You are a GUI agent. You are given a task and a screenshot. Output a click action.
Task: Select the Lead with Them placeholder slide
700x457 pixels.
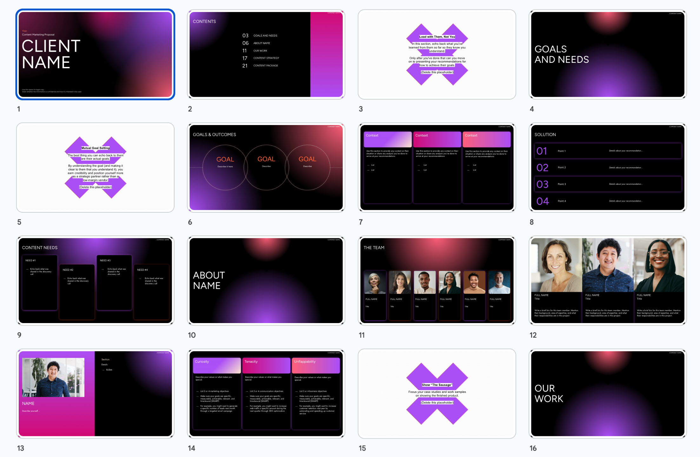(x=437, y=54)
